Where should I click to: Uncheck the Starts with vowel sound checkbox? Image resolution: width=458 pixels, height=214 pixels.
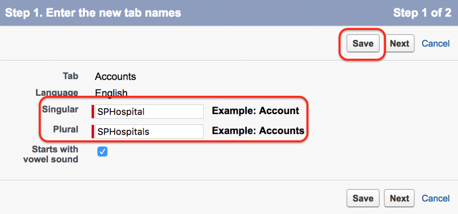pyautogui.click(x=102, y=152)
